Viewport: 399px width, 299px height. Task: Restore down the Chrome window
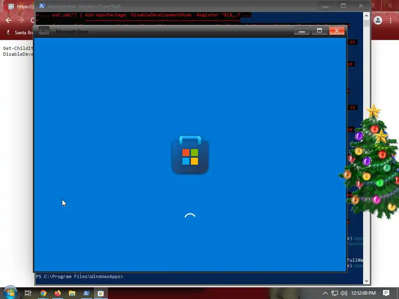(373, 5)
